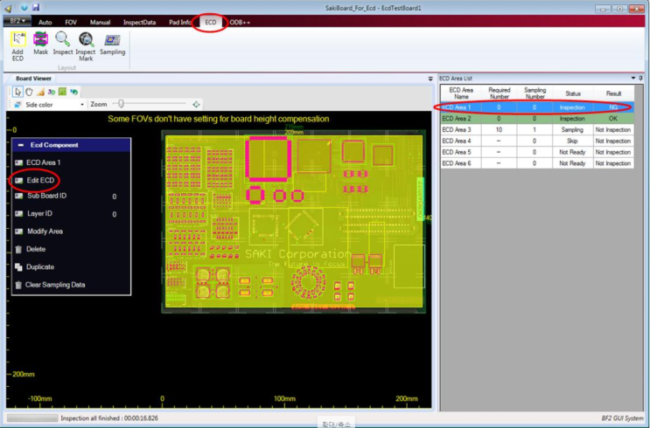Collapse the Ecd Component panel
The width and height of the screenshot is (650, 428).
pos(21,145)
